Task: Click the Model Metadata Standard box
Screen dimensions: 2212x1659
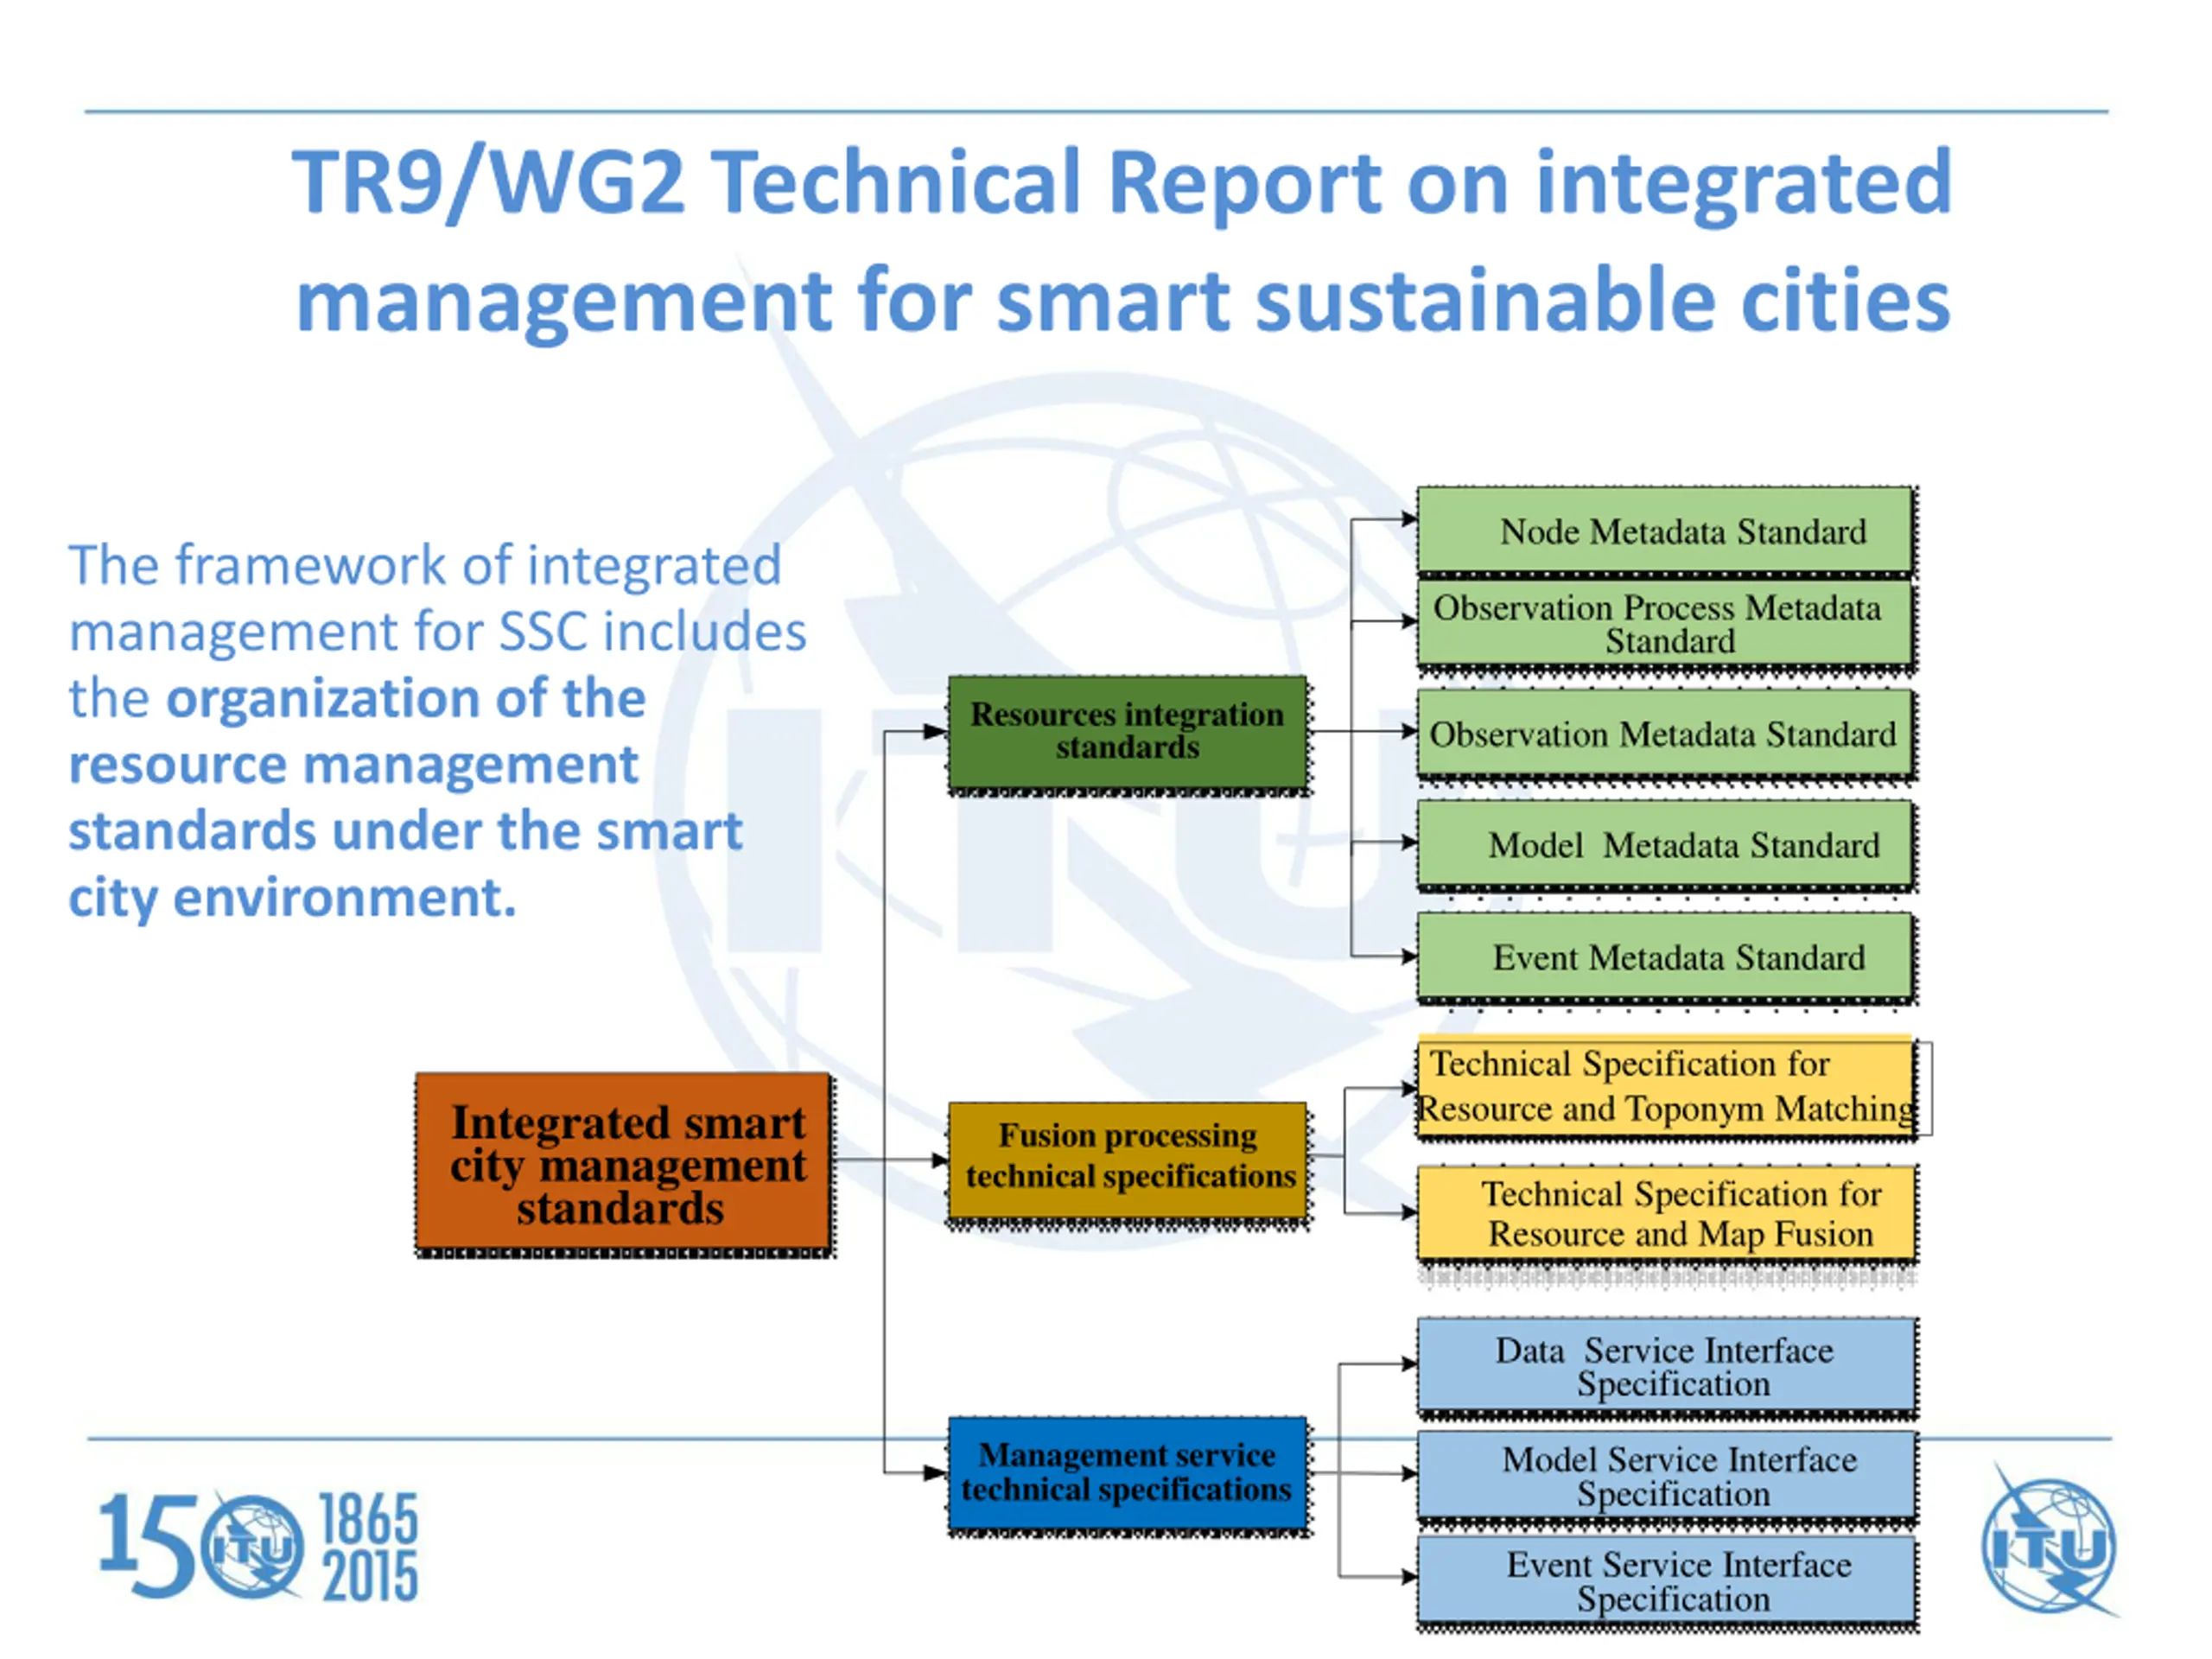Action: tap(1666, 846)
